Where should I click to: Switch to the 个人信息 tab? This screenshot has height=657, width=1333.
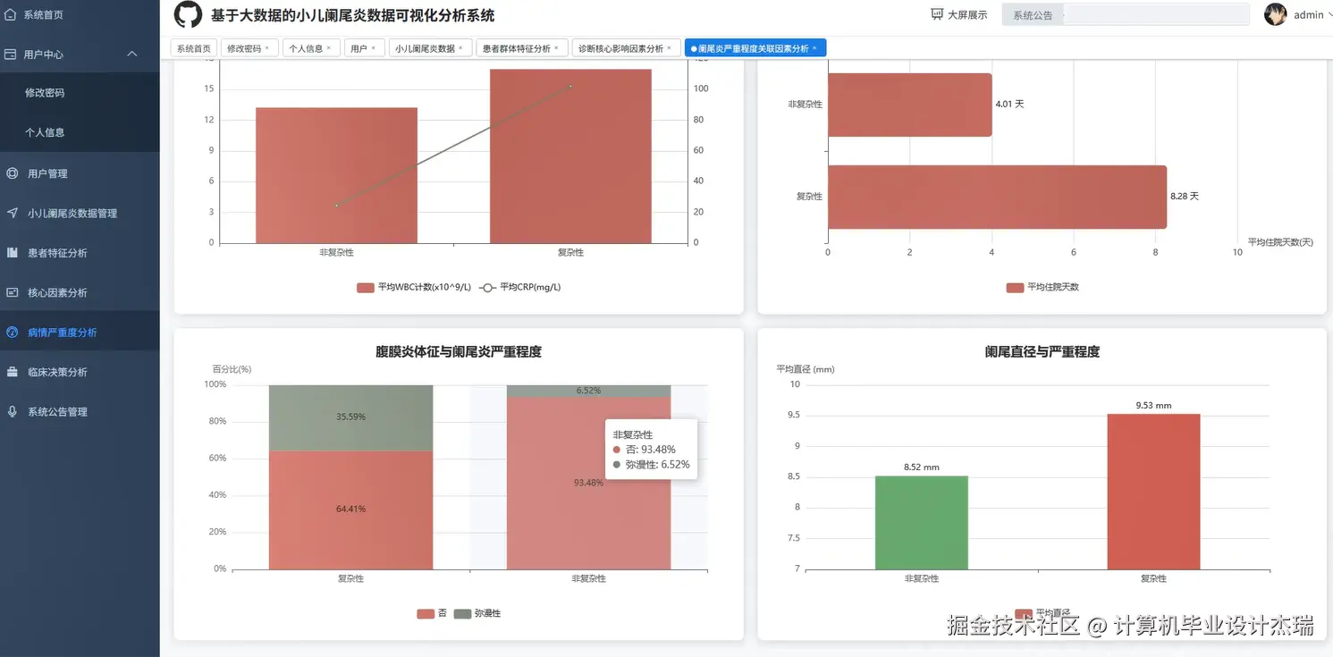[x=311, y=48]
